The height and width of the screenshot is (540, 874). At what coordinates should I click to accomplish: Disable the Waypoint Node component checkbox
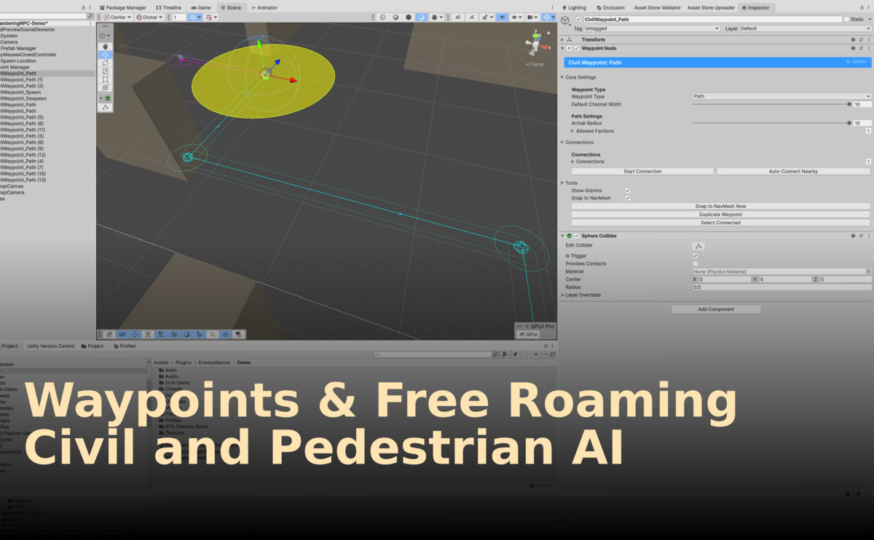coord(577,48)
